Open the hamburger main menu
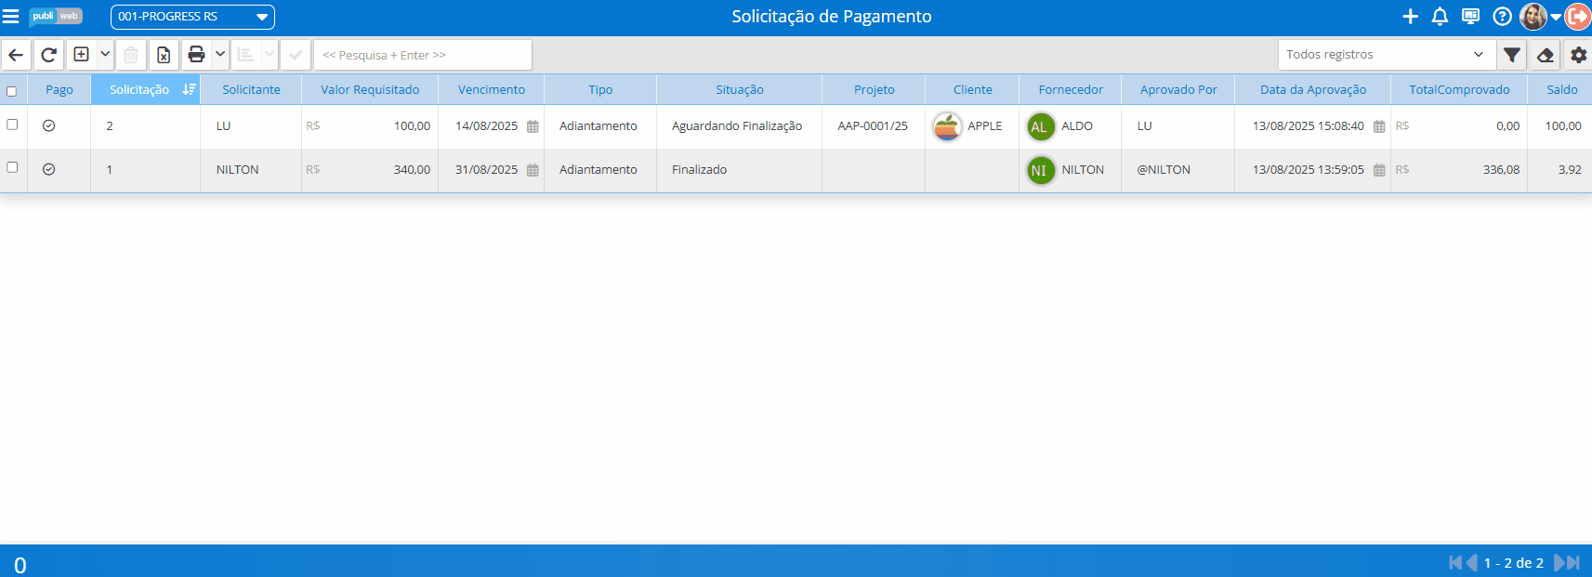 pos(11,17)
